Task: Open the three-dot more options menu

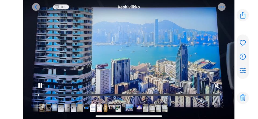Action: click(222, 7)
